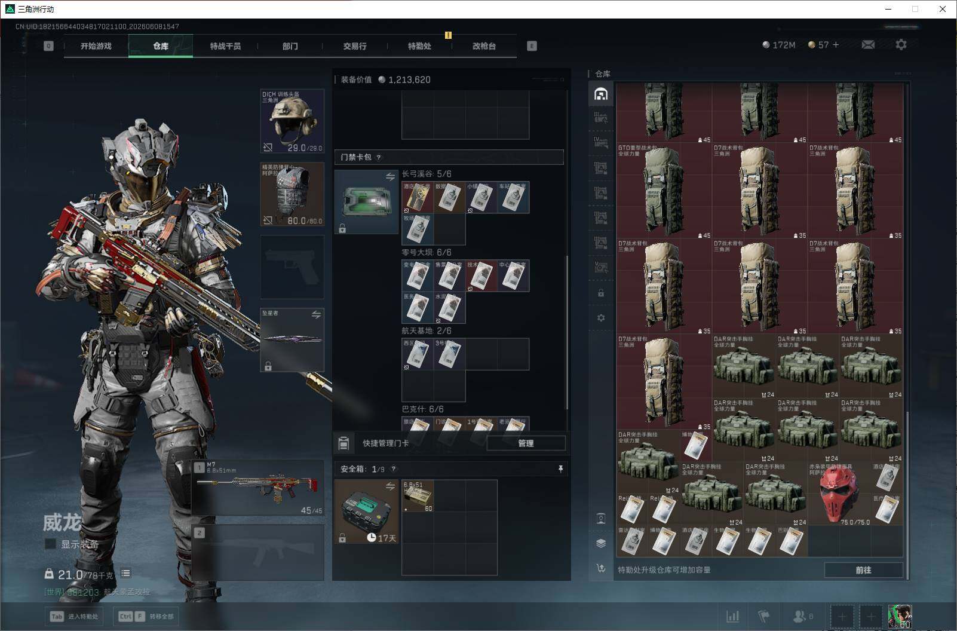Click the swap icon on the keycard case
This screenshot has width=957, height=631.
tap(390, 177)
